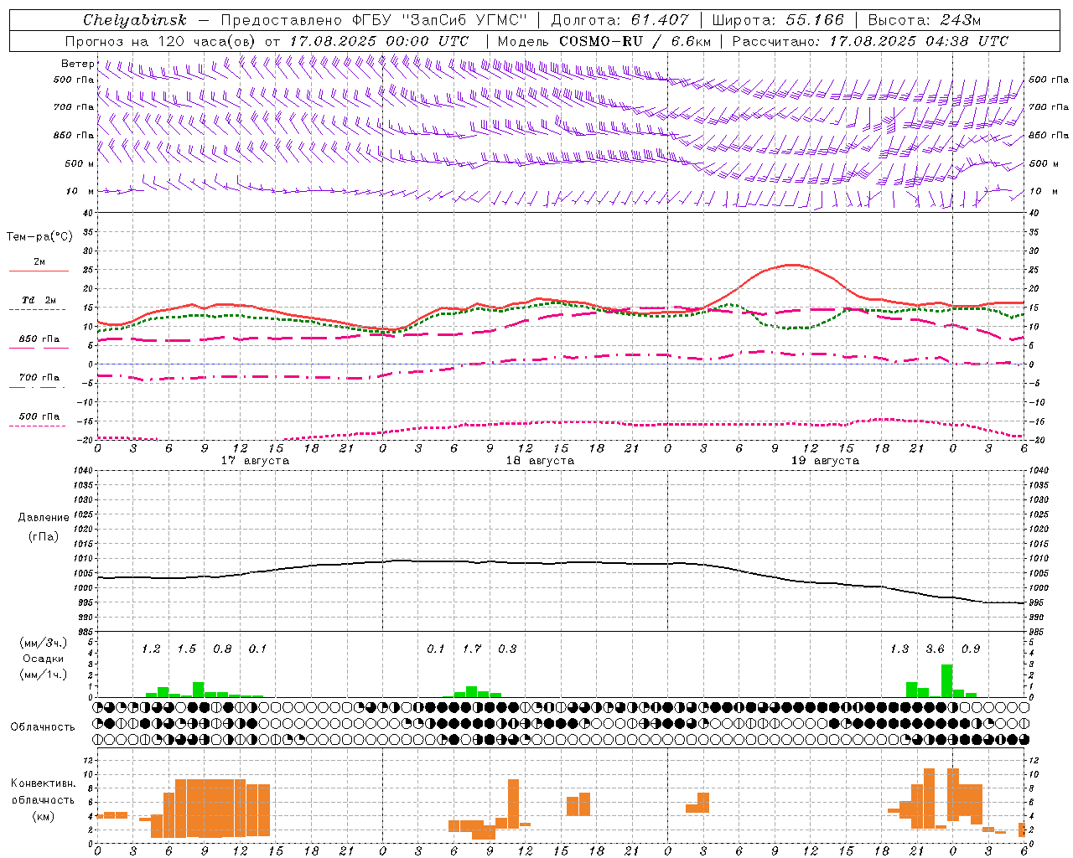Click the tallest green precipitation bar below "3.6"

(946, 680)
